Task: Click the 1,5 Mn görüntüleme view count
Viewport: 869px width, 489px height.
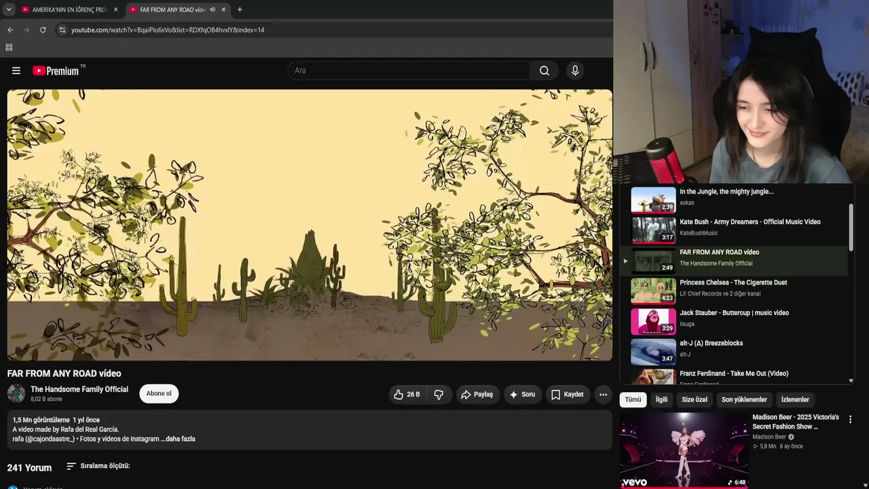Action: tap(41, 420)
